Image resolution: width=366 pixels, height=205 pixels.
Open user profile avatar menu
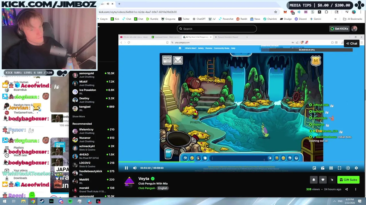[x=354, y=29]
